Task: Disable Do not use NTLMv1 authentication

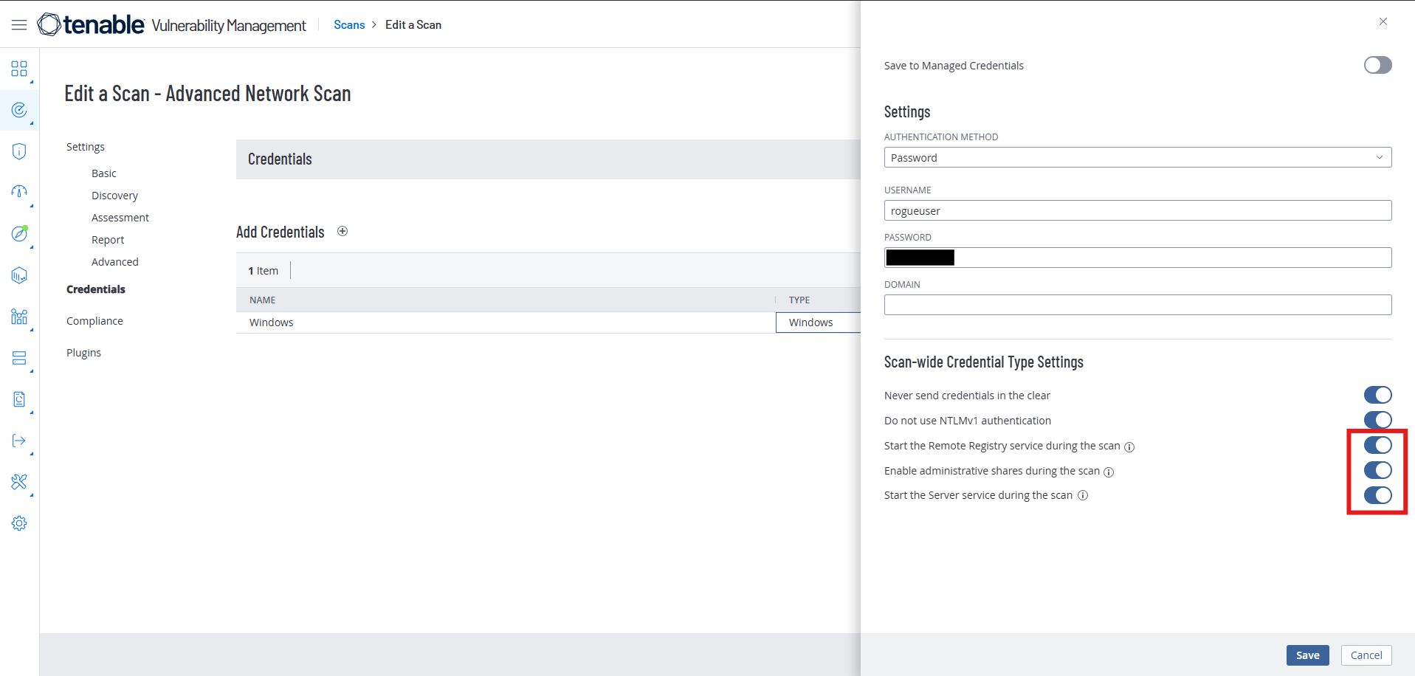Action: click(1377, 420)
